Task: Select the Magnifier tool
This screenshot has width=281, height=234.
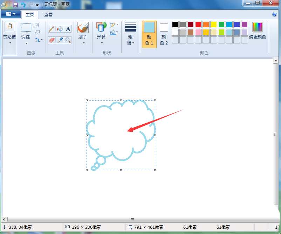Action: coord(68,40)
